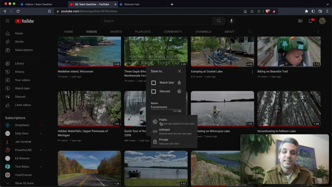Open the Hidden Waterfalls video thumbnail
Image resolution: width=332 pixels, height=187 pixels.
89,109
